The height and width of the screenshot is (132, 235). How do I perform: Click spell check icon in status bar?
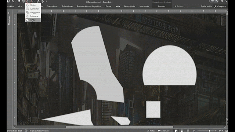[x=26, y=131]
